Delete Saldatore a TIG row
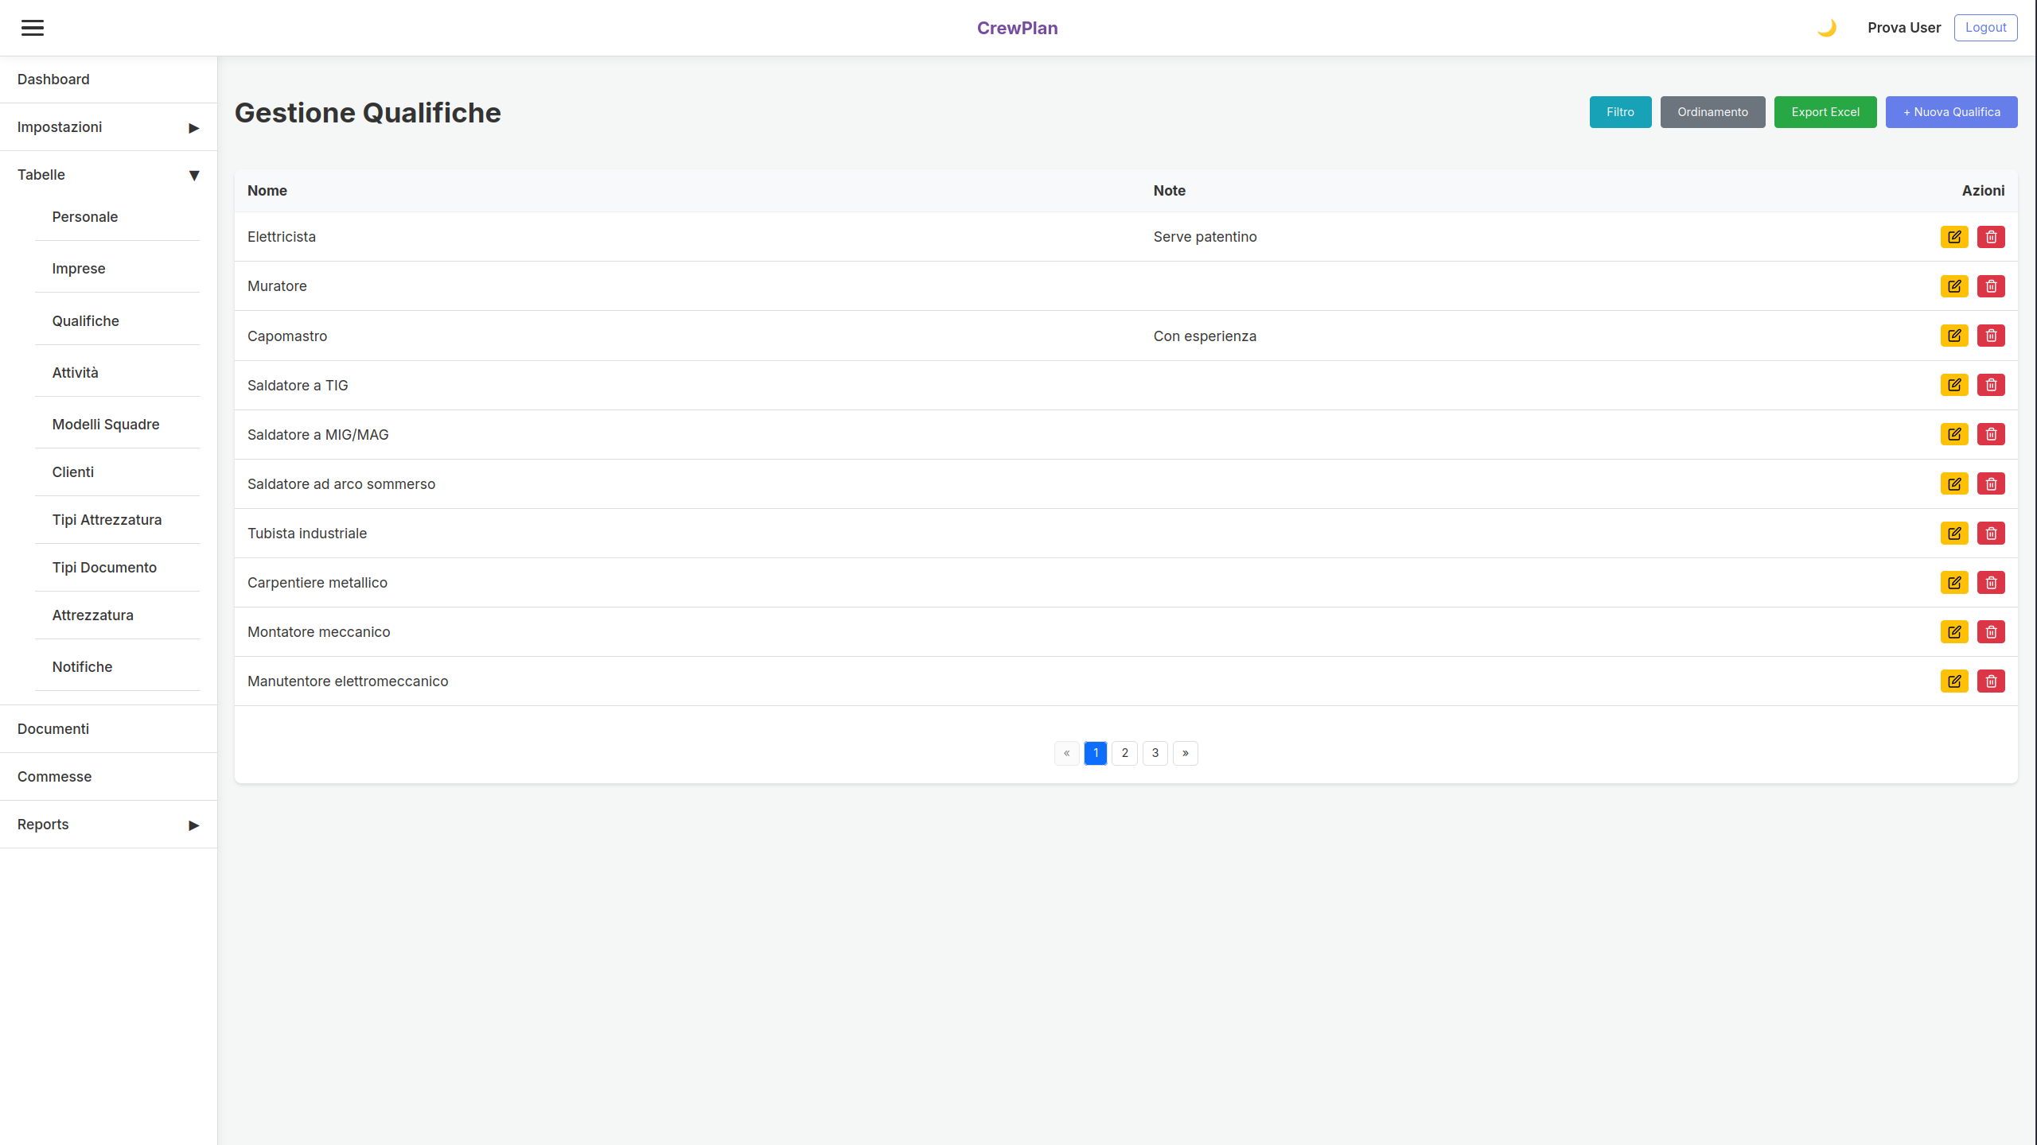The image size is (2037, 1145). click(x=1990, y=385)
